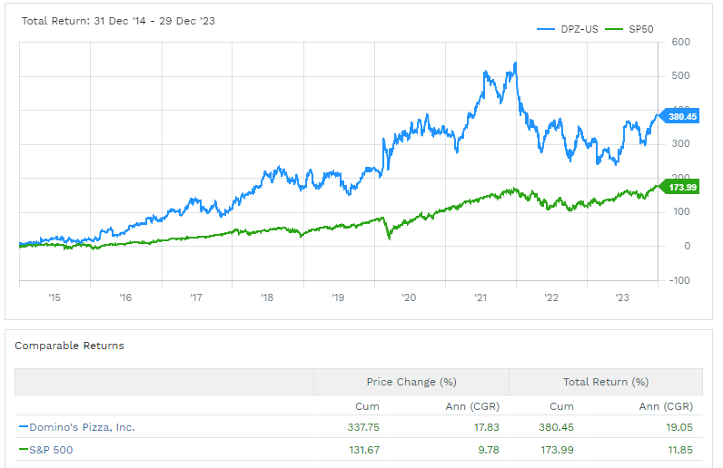Select the Total Return (%) column header

[x=606, y=382]
